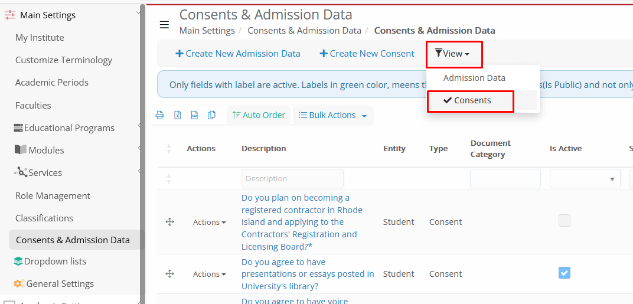Click the copy table icon
The width and height of the screenshot is (633, 304).
211,115
